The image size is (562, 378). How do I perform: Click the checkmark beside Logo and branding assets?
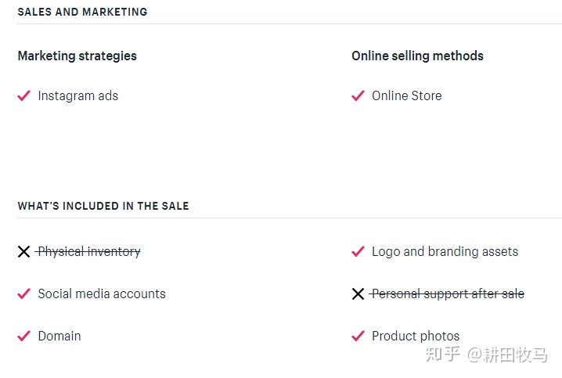(358, 251)
